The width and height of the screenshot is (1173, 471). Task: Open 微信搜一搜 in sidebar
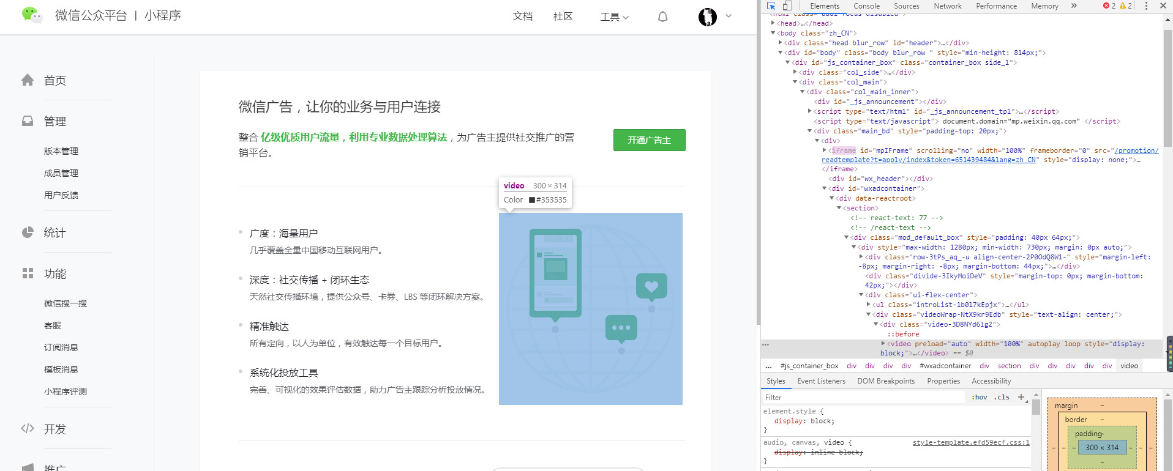66,303
